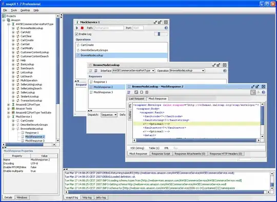Open help icon in BrowseNodeLookup MockResponse 2 toolbar
Image resolution: width=277 pixels, height=202 pixels.
(x=263, y=92)
